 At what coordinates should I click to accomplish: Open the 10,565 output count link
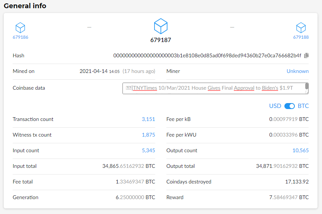300,151
